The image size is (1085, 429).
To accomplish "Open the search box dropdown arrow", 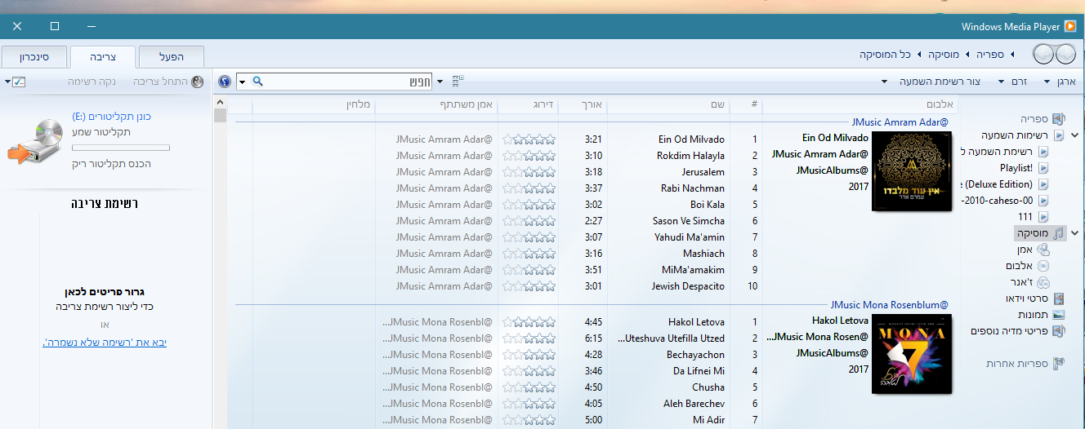I will 242,82.
